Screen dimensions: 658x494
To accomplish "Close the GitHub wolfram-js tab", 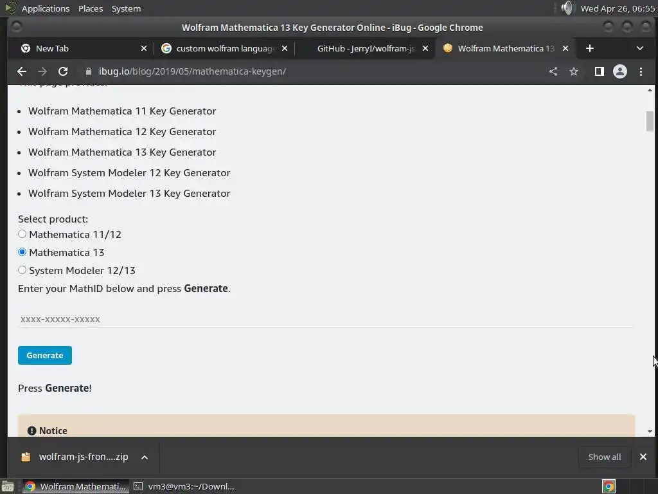I will tap(425, 48).
